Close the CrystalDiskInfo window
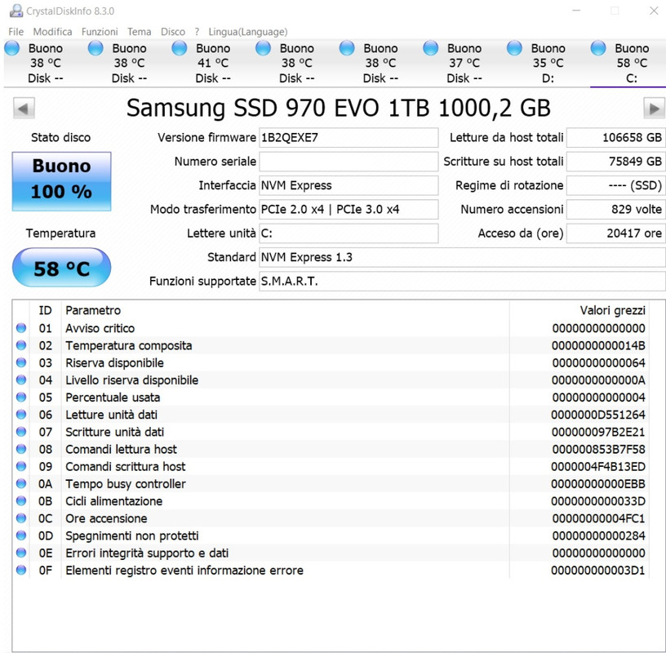 click(653, 11)
